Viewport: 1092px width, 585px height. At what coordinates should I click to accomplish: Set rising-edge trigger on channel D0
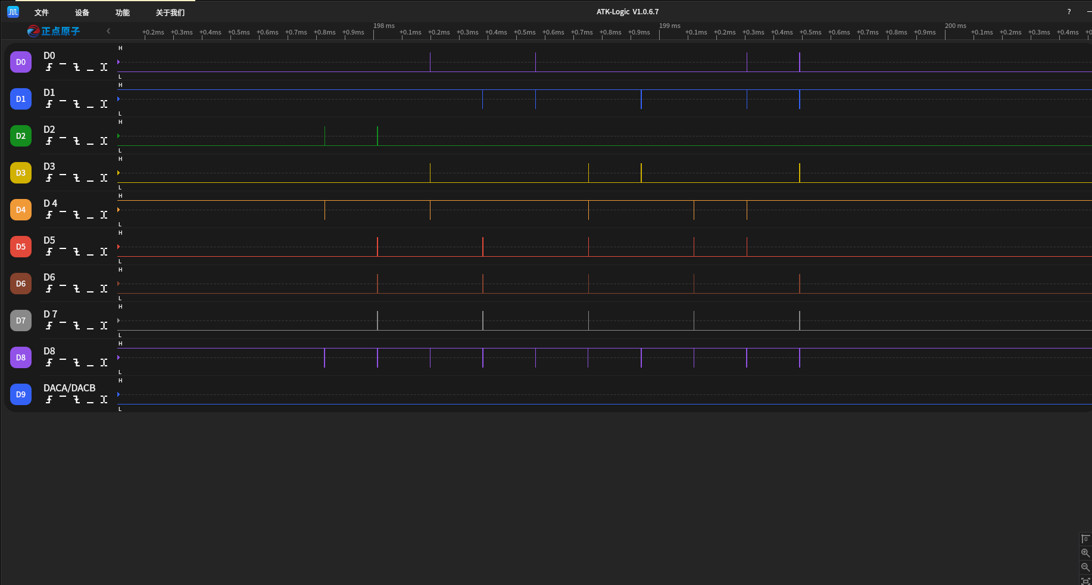(x=49, y=67)
